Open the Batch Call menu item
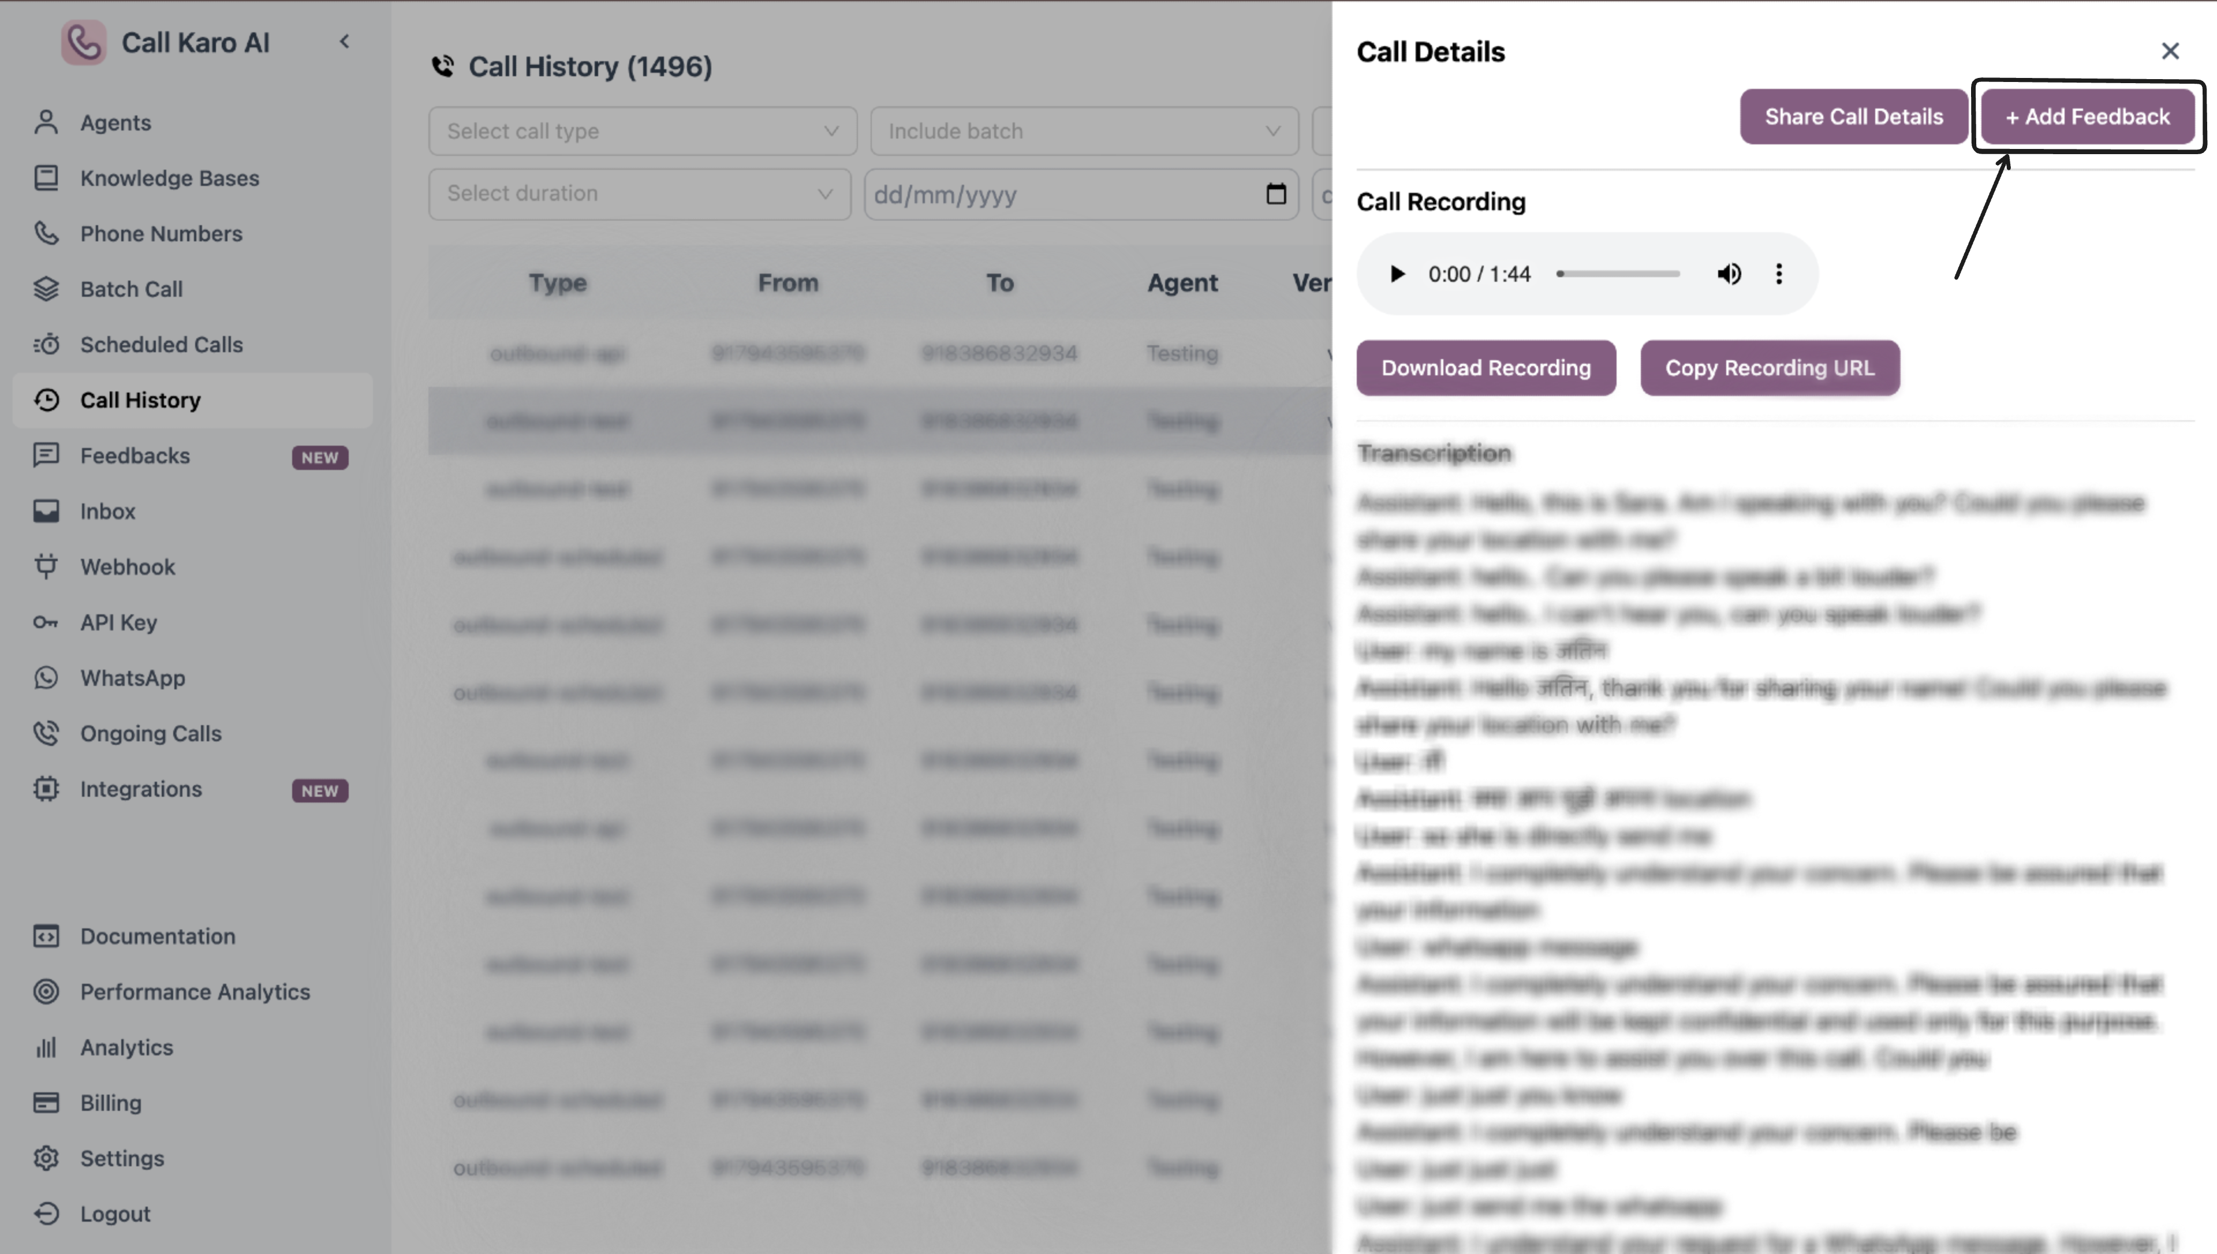This screenshot has width=2217, height=1254. 131,289
